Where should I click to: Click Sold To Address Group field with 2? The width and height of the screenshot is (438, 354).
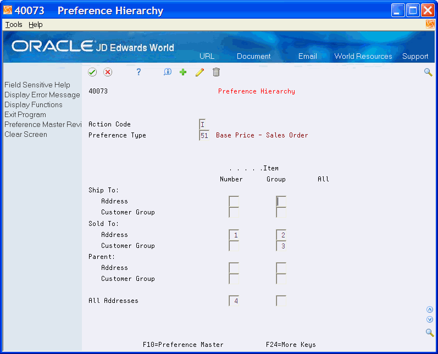click(x=281, y=235)
